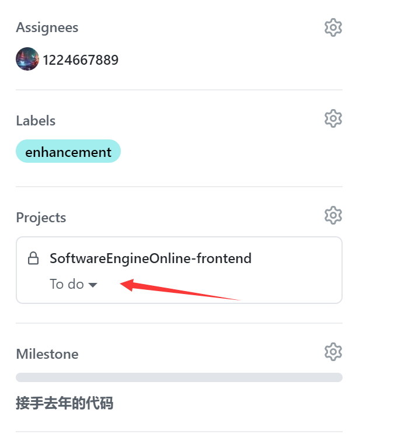Click empty area inside the project card
This screenshot has height=434, width=401.
[x=291, y=282]
